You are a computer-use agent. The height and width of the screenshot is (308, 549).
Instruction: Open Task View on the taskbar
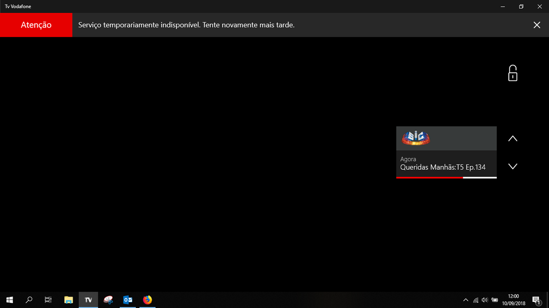(x=48, y=300)
